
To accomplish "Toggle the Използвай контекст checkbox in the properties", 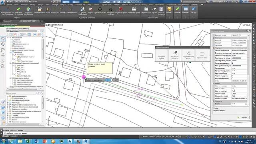I will coord(232,78).
